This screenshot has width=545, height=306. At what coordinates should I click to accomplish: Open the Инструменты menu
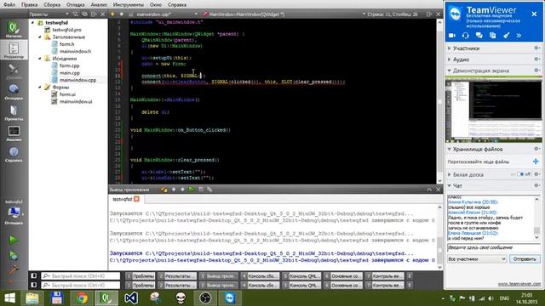click(129, 4)
